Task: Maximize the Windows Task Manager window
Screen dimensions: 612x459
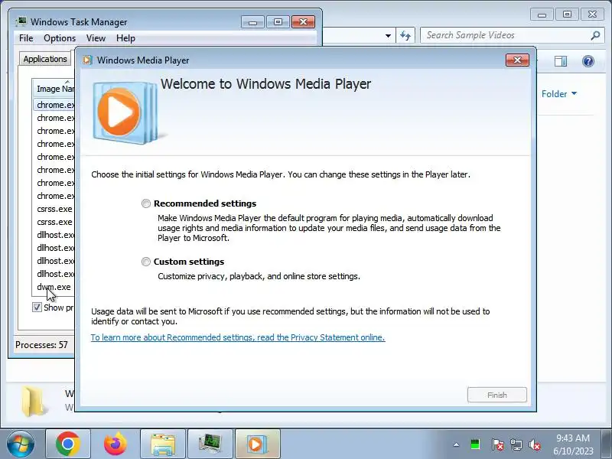Action: point(278,22)
